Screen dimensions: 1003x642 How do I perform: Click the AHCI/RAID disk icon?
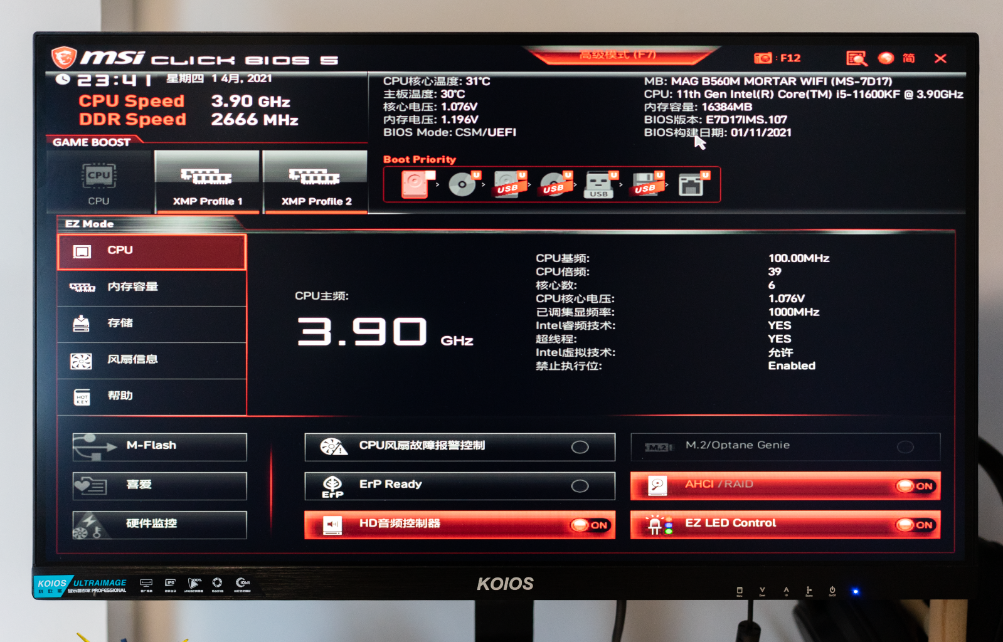click(x=657, y=486)
